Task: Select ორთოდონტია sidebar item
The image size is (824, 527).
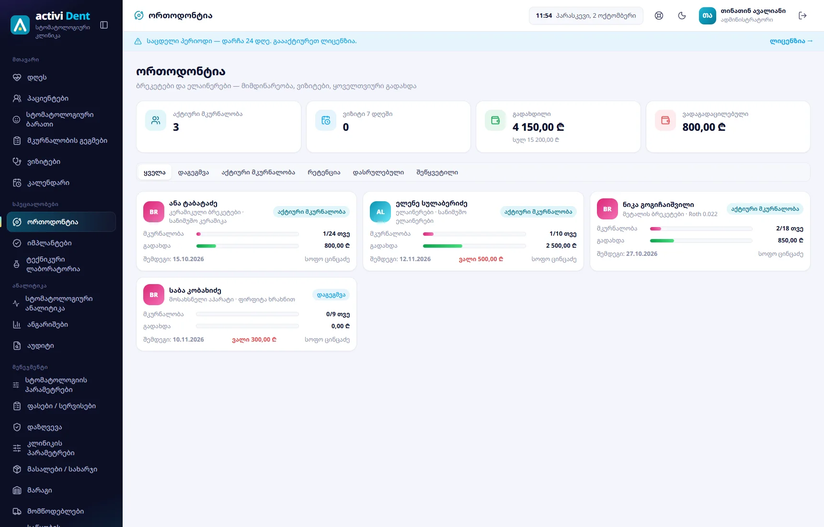Action: coord(61,222)
